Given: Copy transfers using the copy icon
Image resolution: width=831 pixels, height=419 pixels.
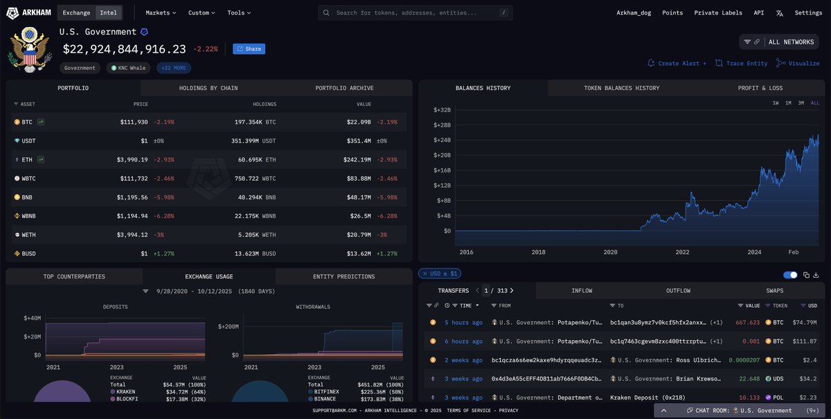Looking at the screenshot, I should coord(806,275).
